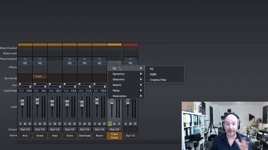
Task: Toggle effects enabled icon on Toms channel
Action: pyautogui.click(x=70, y=59)
